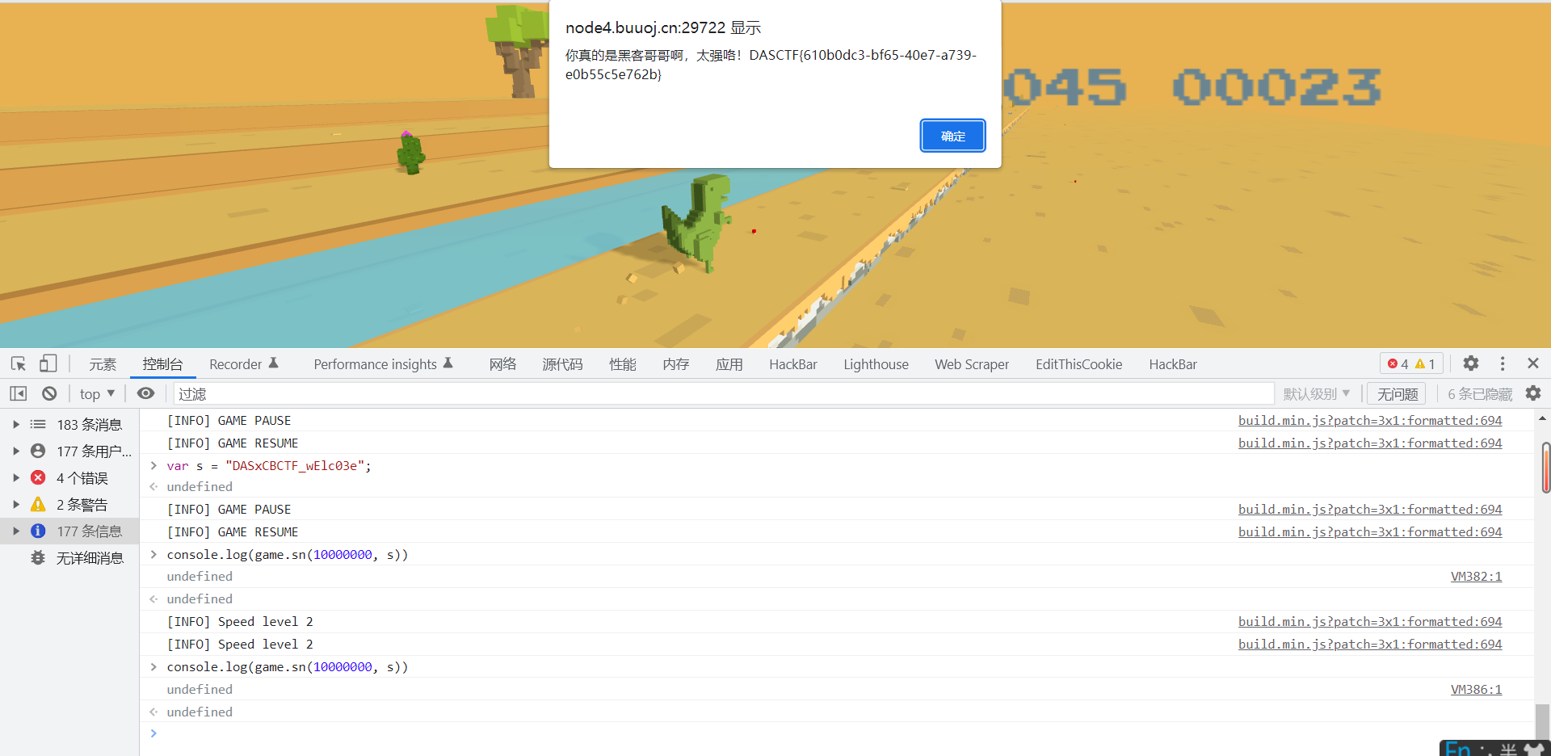Open the top context dropdown
Image resolution: width=1551 pixels, height=756 pixels.
(97, 394)
